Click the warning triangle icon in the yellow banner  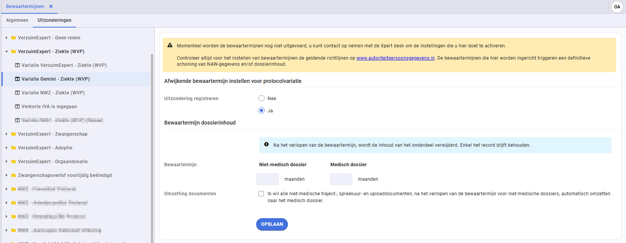point(170,45)
